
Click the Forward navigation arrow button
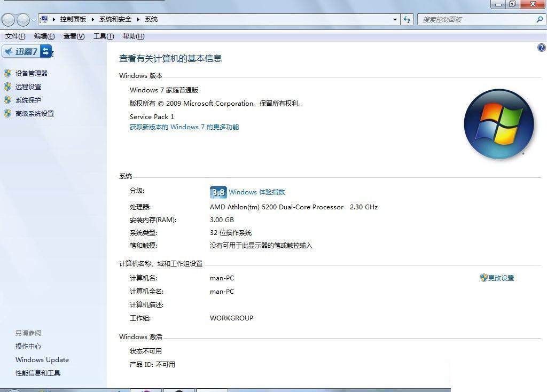pos(23,20)
